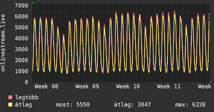
Task: Select the legtöbb legend label
Action: click(x=27, y=98)
